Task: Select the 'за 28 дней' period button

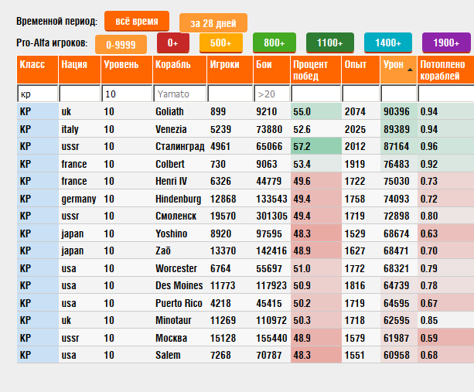Action: tap(213, 24)
